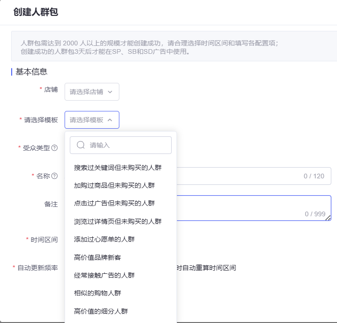The height and width of the screenshot is (323, 337).
Task: Click the 请选择模板 placeholder text
Action: (87, 120)
